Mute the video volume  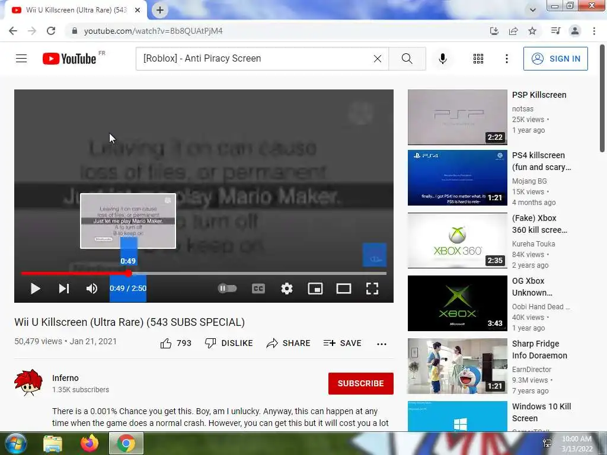[92, 289]
